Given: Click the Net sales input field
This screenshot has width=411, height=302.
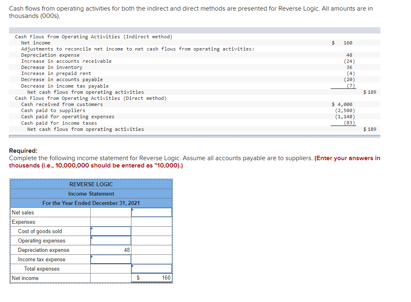Looking at the screenshot, I should 151,212.
